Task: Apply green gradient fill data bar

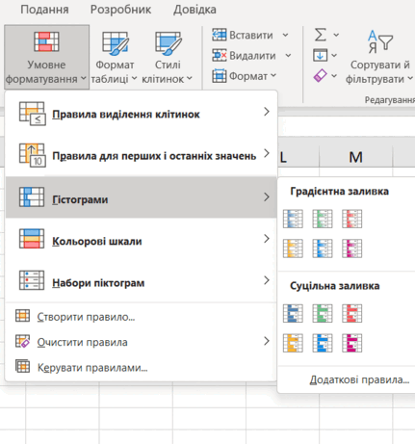Action: pyautogui.click(x=323, y=219)
